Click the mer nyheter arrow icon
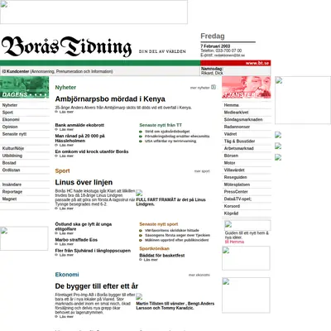 [213, 87]
